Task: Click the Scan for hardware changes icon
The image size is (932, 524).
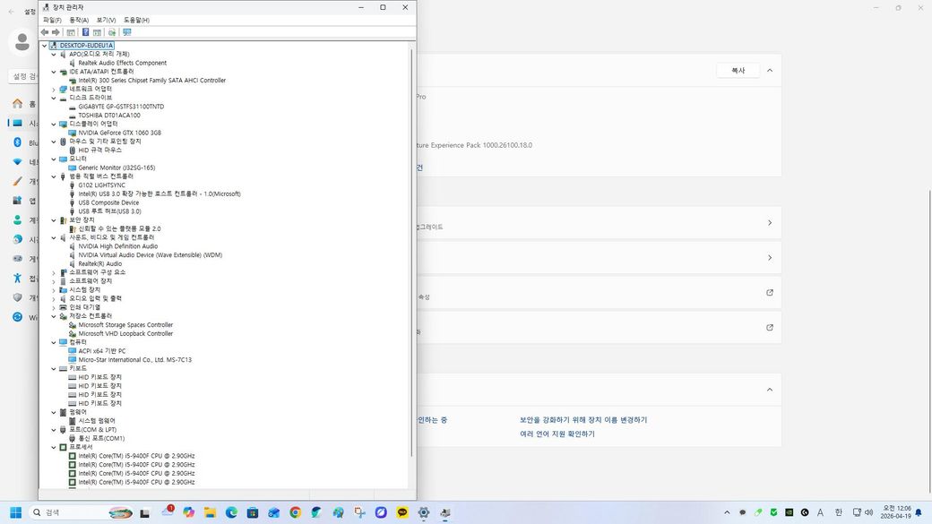Action: (112, 32)
